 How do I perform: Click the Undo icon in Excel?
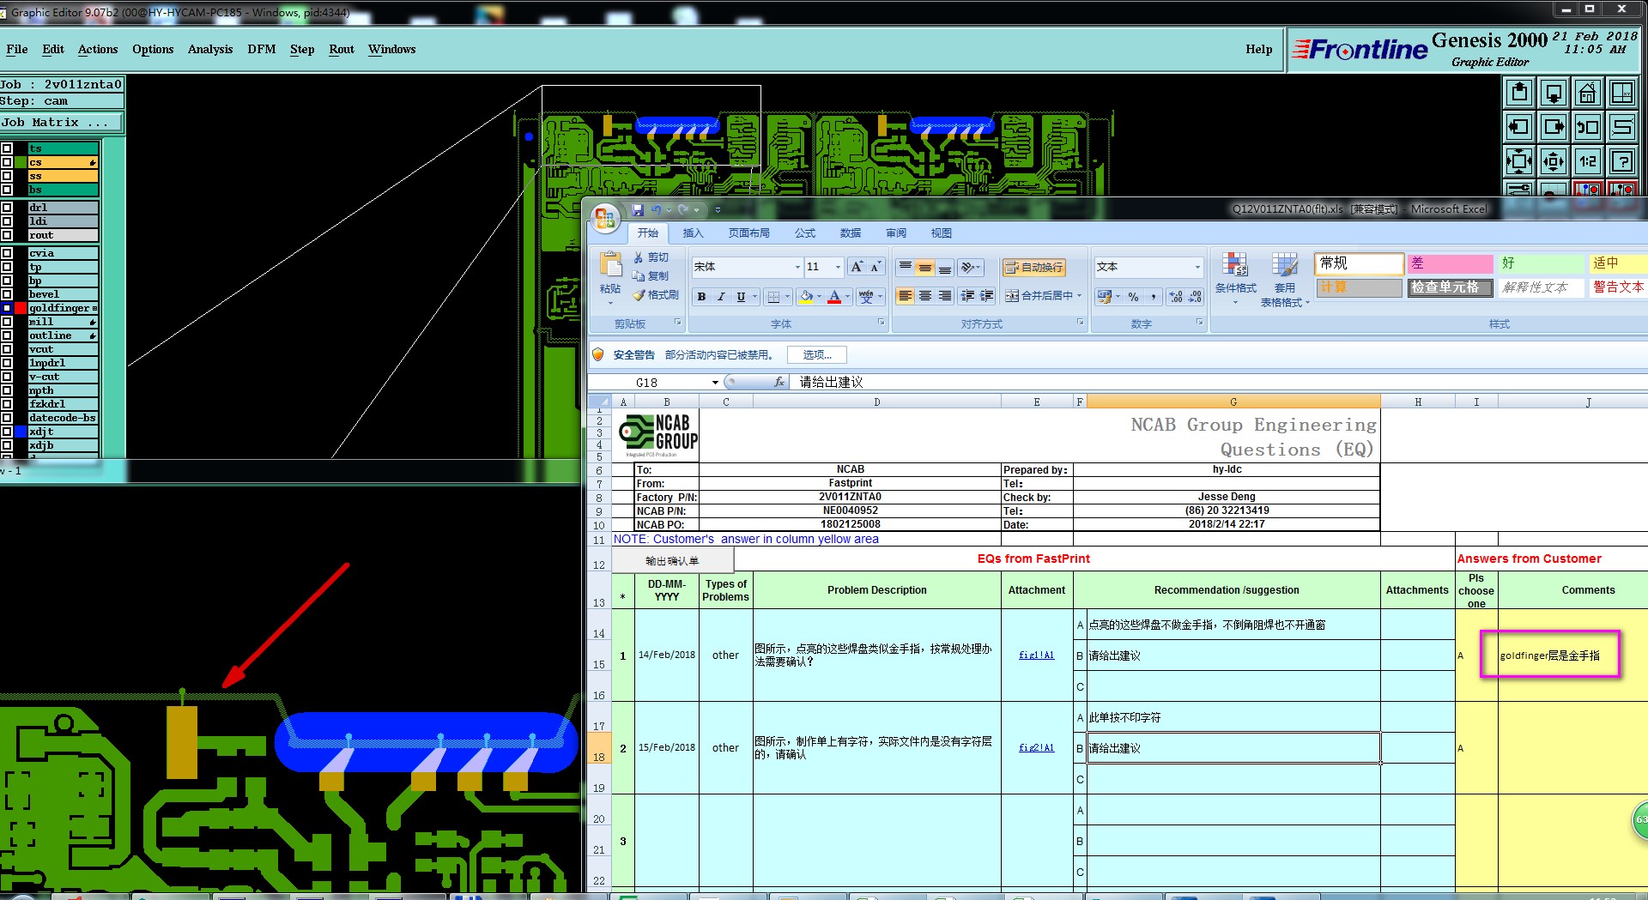[657, 209]
